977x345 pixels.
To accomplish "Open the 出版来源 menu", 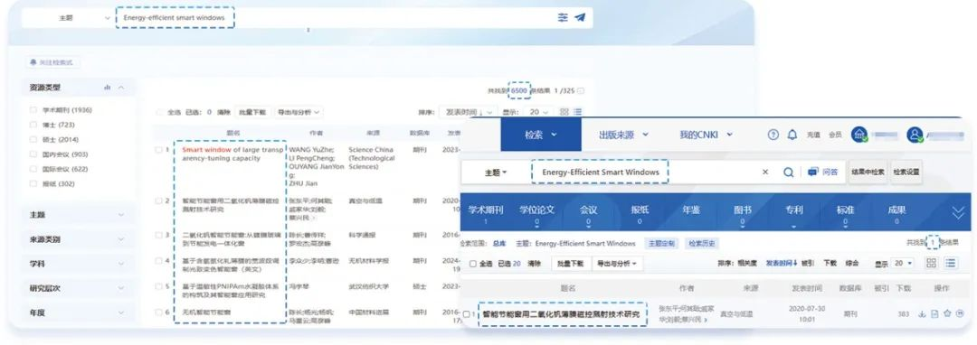I will (x=623, y=135).
